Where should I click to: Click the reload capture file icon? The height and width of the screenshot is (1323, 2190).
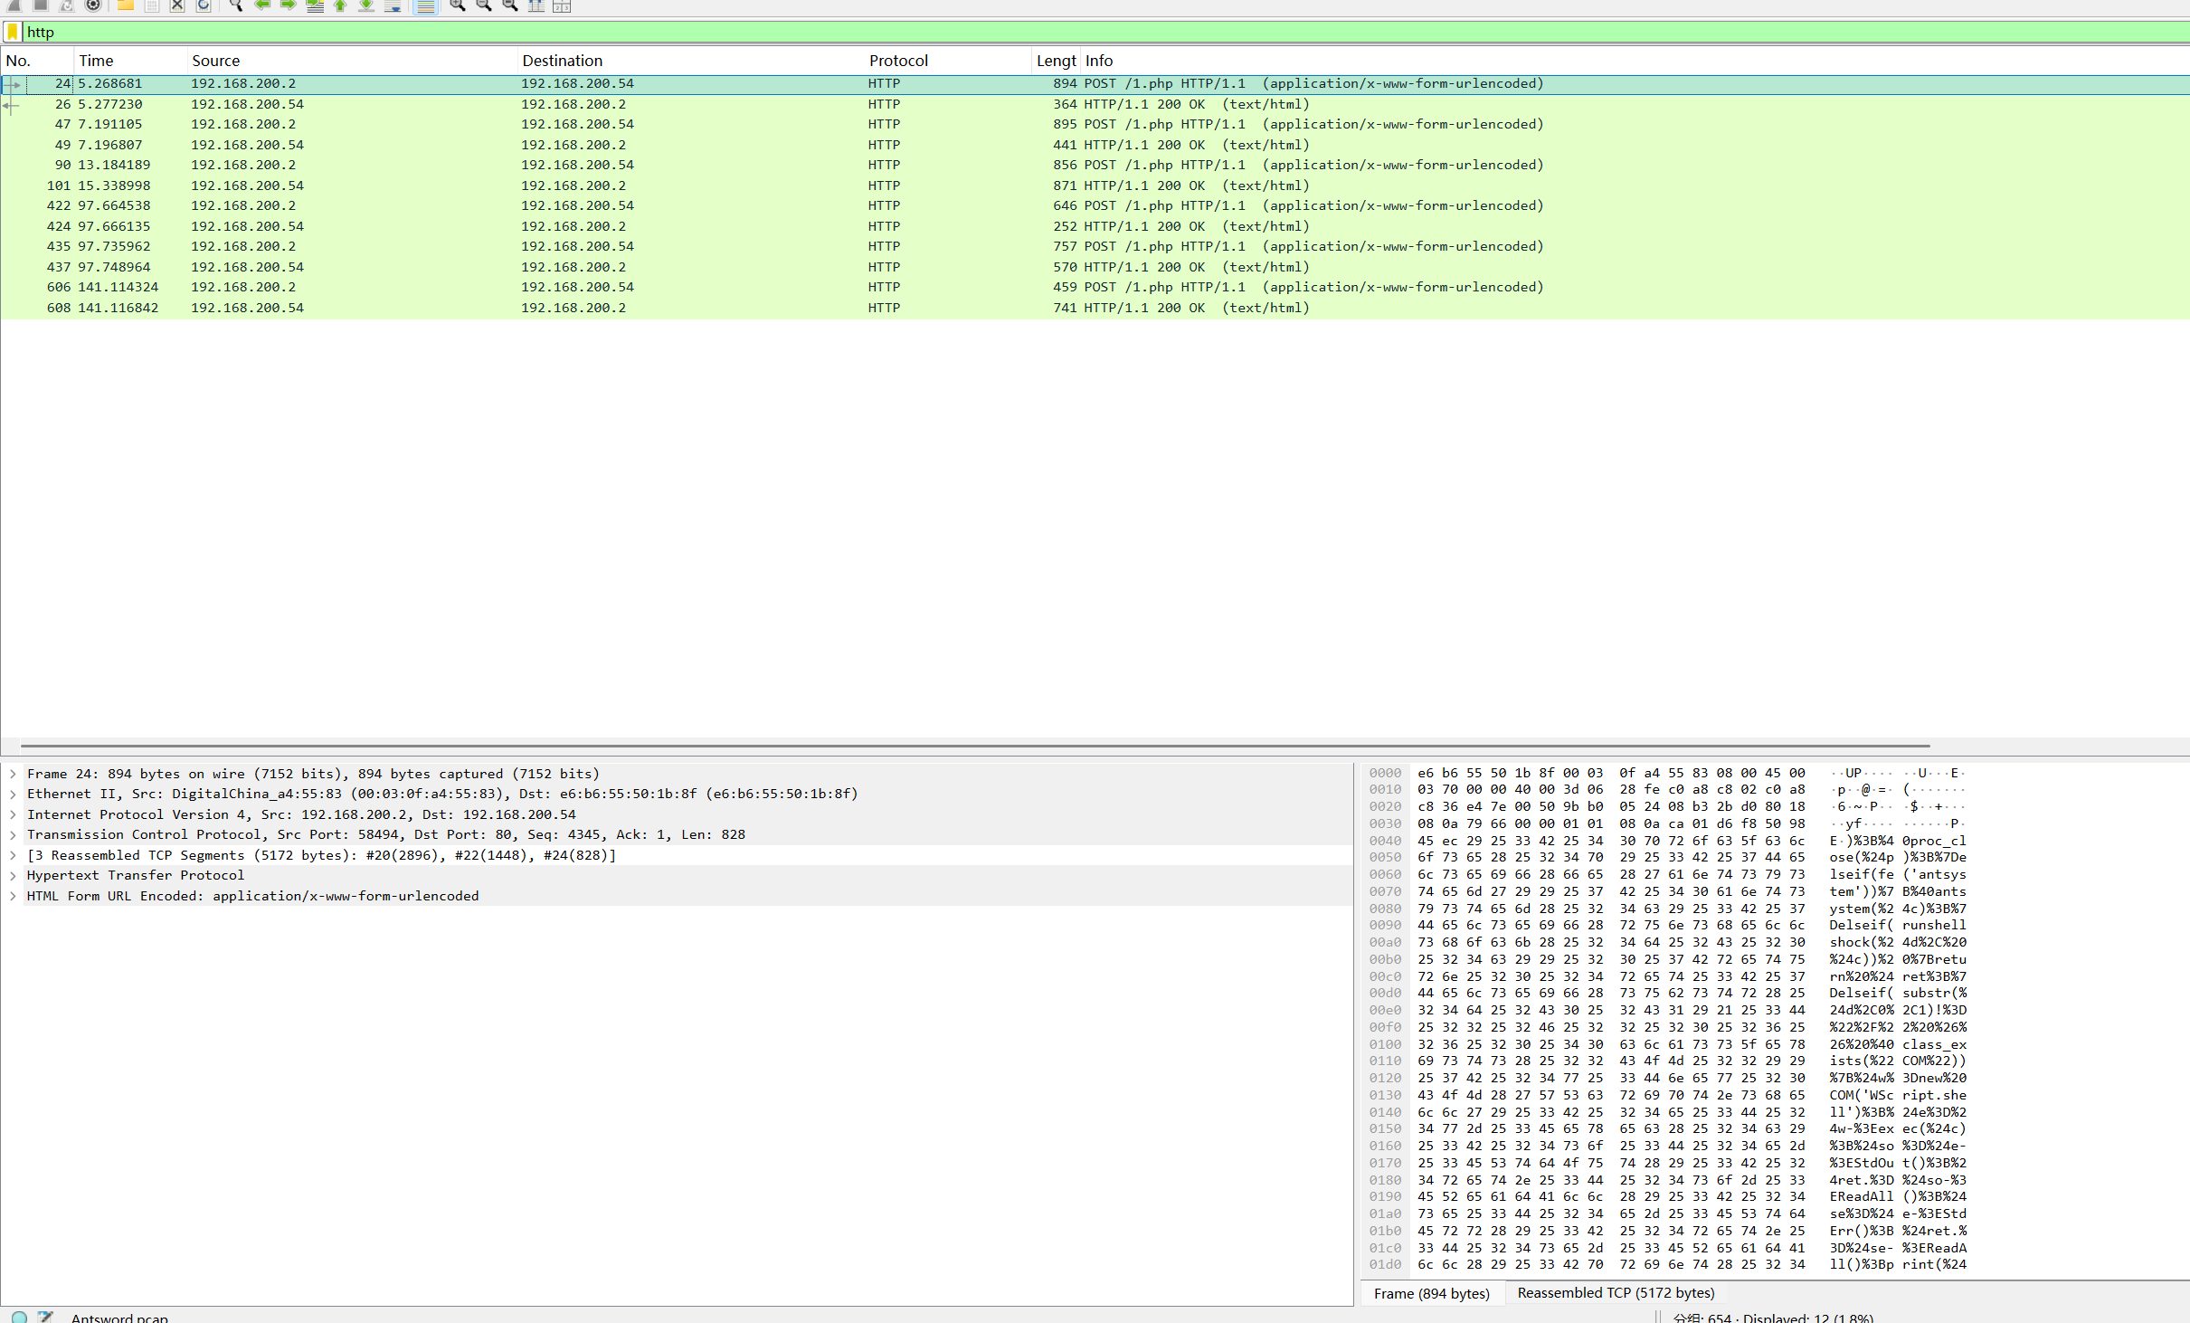[x=204, y=5]
